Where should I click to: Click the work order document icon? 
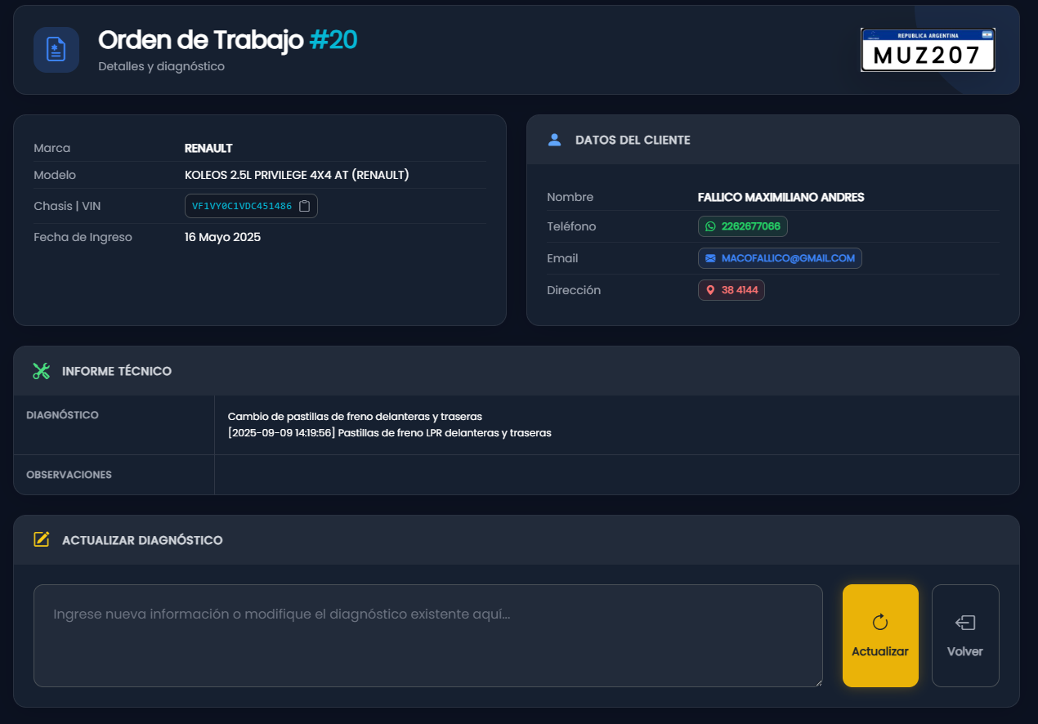[56, 50]
